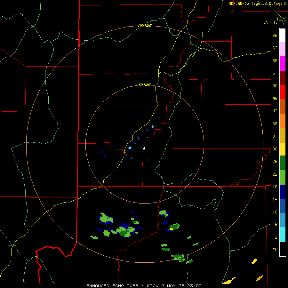288x288 pixels.
Task: Pick the magenta swatch on the color bar
Action: coord(283,64)
